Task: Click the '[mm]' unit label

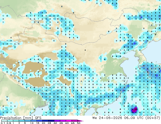Action: click(x=28, y=118)
